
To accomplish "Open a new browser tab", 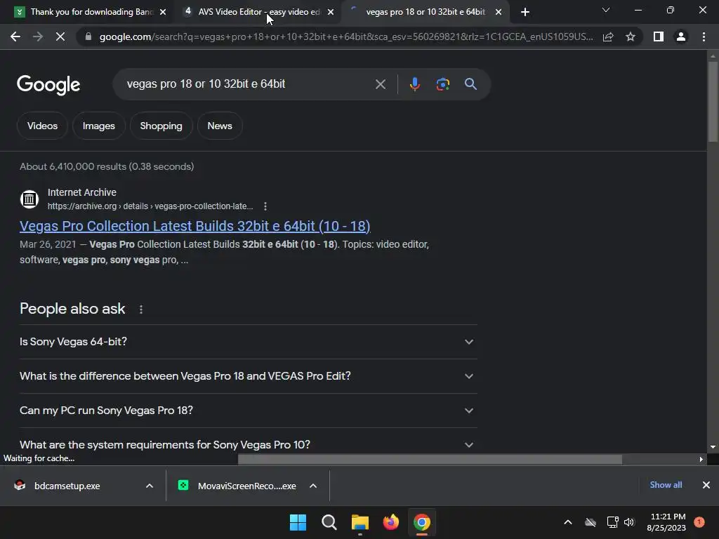I will tap(525, 12).
